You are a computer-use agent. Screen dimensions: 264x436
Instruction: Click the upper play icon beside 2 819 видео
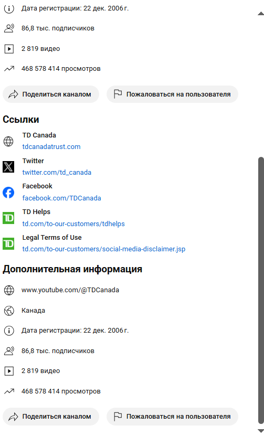[9, 49]
